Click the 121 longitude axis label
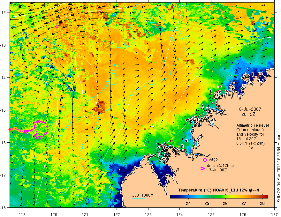The height and width of the screenshot is (217, 281). pos(85,214)
